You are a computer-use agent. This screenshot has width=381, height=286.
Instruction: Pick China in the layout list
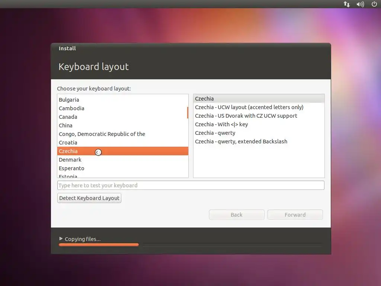tap(123, 125)
